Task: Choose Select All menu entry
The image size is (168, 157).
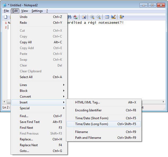Action: pos(39,77)
